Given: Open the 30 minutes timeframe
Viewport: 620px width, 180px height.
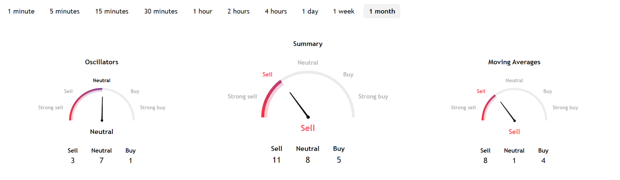Looking at the screenshot, I should [x=161, y=12].
